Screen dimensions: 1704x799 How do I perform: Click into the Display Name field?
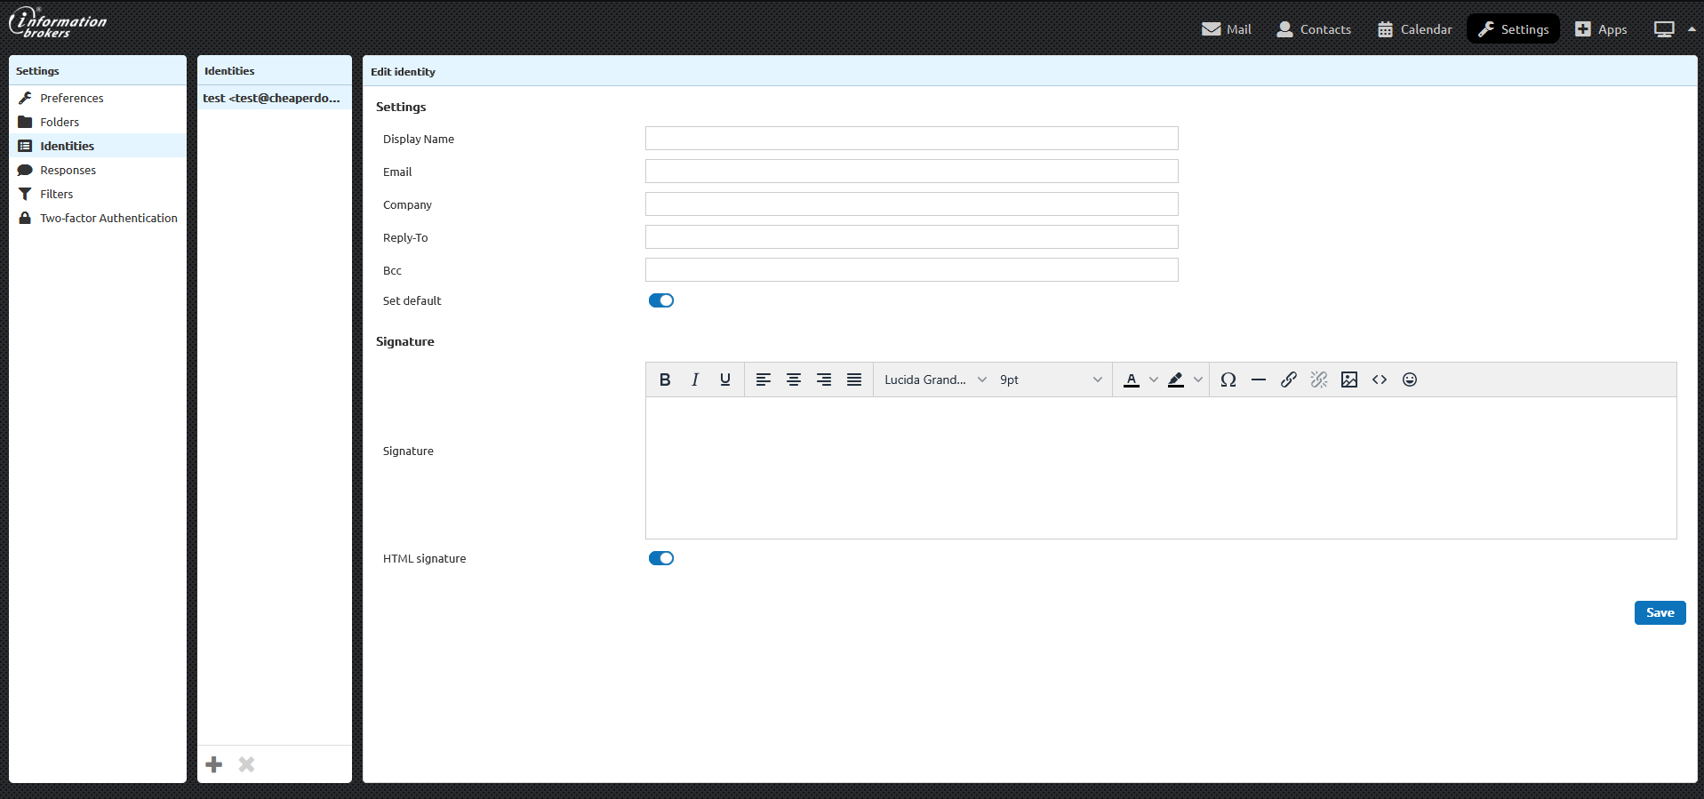(911, 139)
